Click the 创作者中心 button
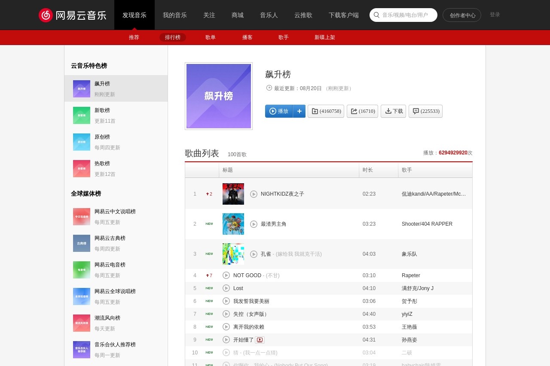Image resolution: width=550 pixels, height=366 pixels. (x=462, y=15)
